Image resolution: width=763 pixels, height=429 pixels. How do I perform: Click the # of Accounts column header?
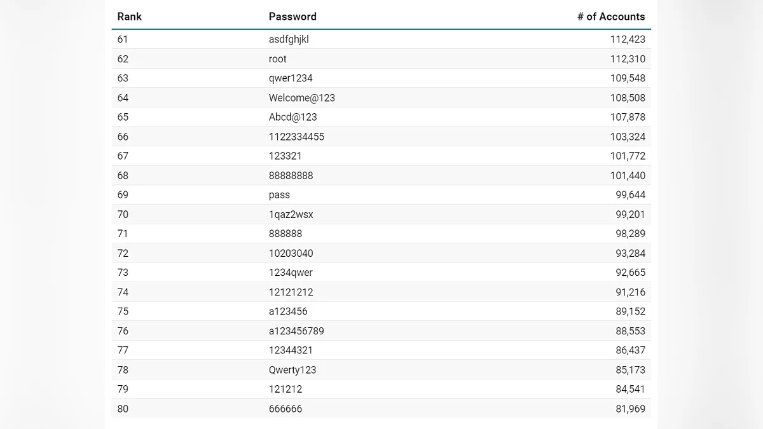610,17
